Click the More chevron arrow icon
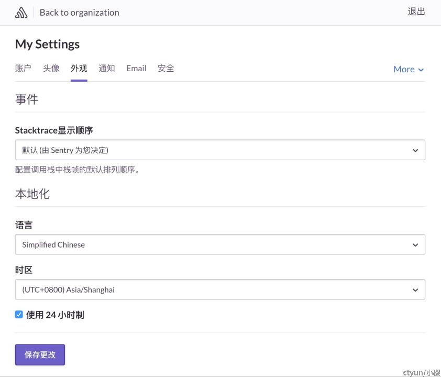This screenshot has width=441, height=377. 421,70
